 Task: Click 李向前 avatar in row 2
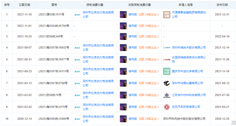pos(123,26)
